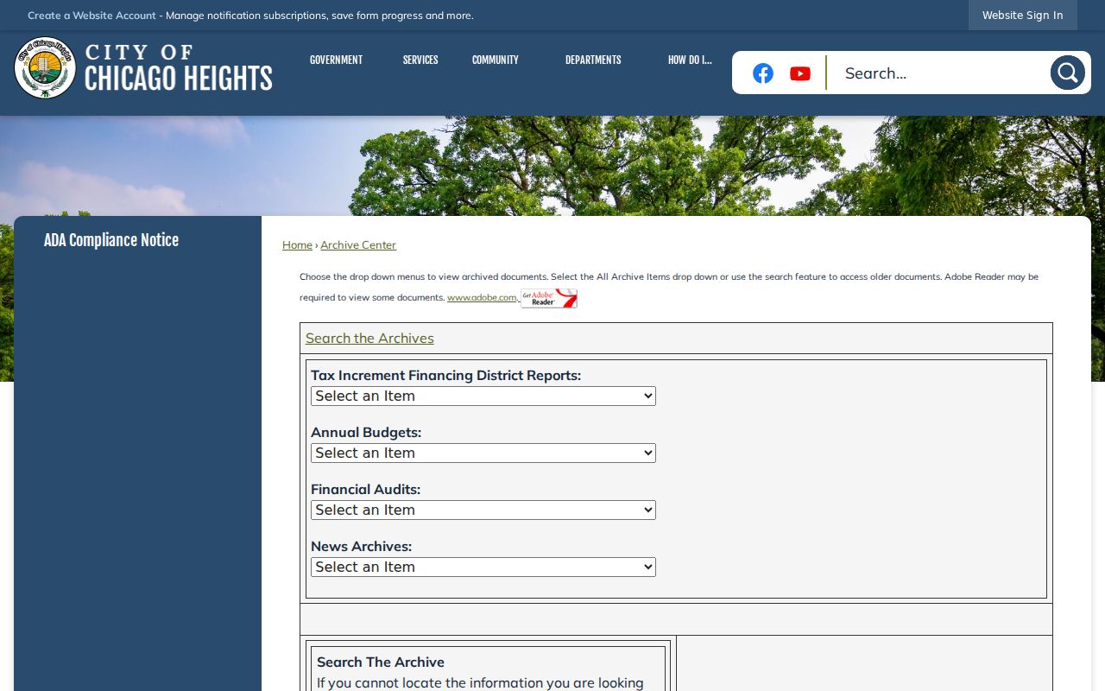Open the News Archives dropdown
The height and width of the screenshot is (691, 1105).
tap(483, 567)
